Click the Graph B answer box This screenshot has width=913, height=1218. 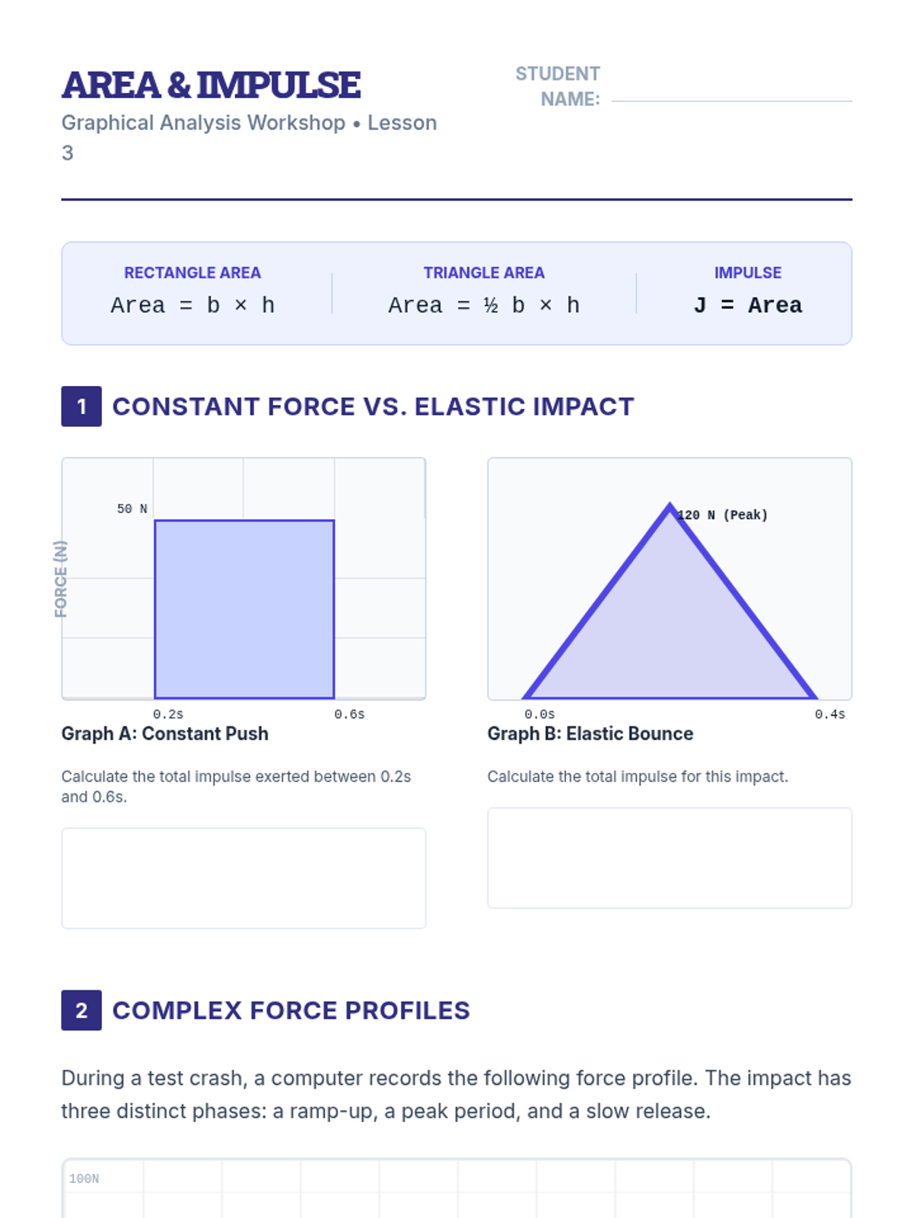[x=670, y=858]
